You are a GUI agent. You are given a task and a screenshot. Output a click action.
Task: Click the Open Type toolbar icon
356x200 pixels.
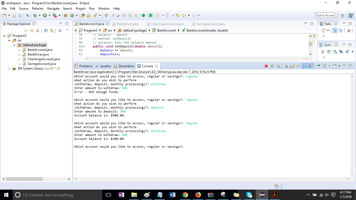click(83, 16)
